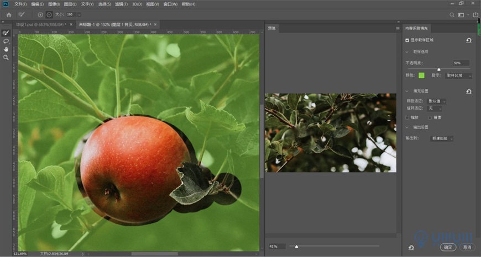Click the 取消 button

coord(467,247)
